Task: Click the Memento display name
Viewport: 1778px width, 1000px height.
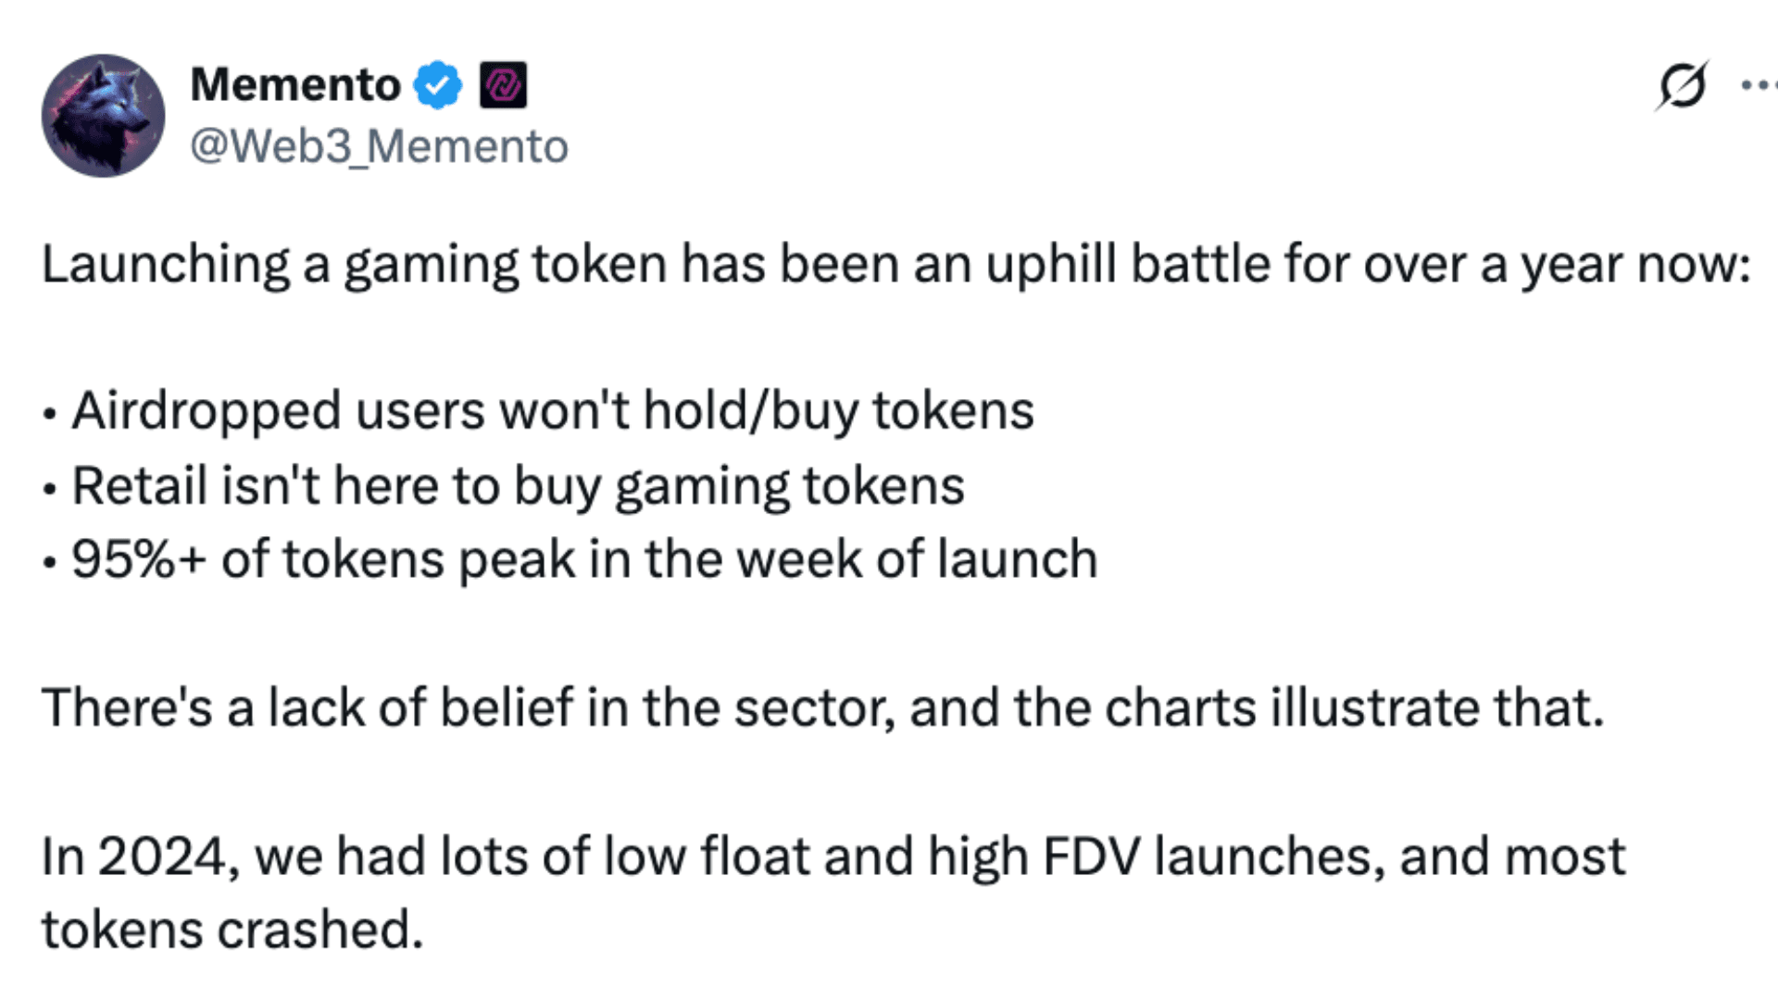Action: (x=295, y=85)
